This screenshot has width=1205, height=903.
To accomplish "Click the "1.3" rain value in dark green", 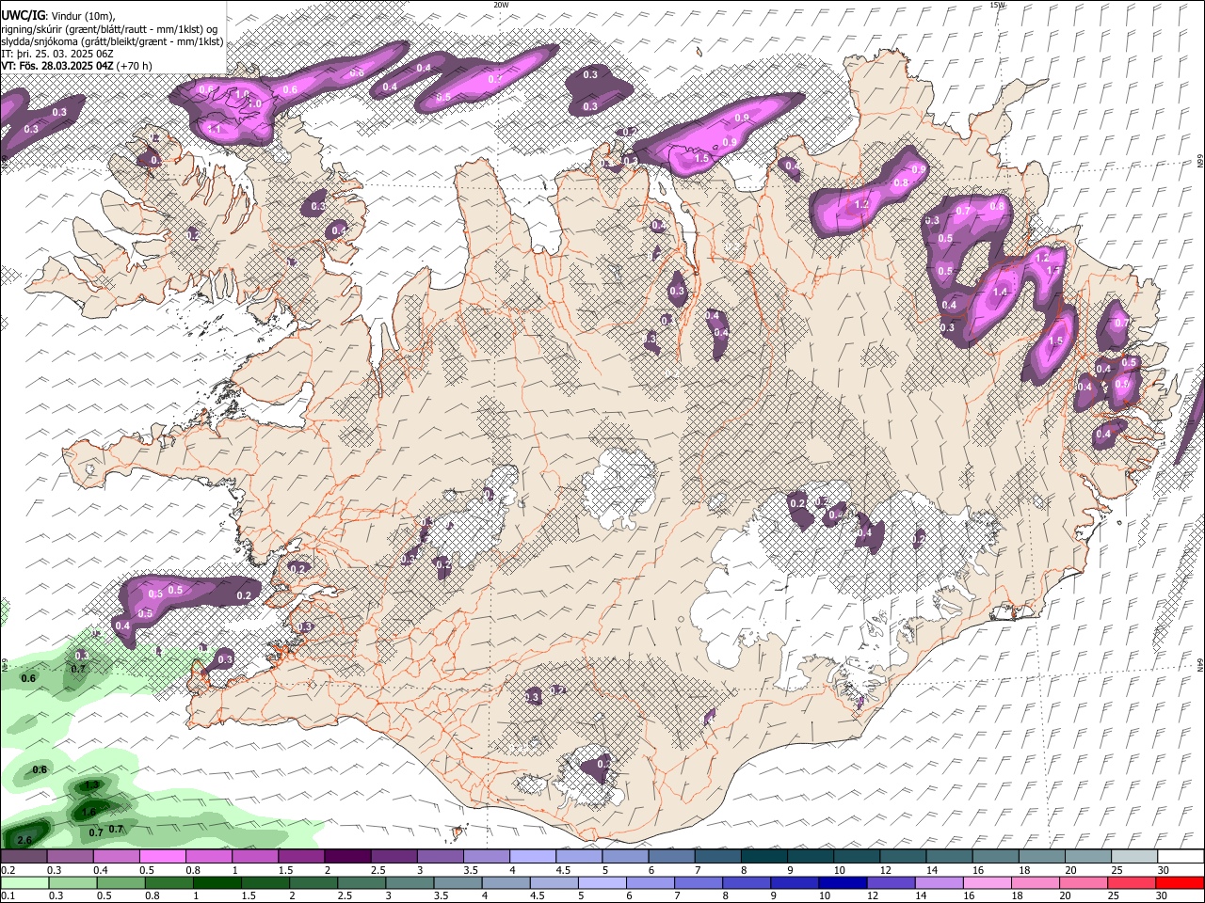I will [x=91, y=785].
